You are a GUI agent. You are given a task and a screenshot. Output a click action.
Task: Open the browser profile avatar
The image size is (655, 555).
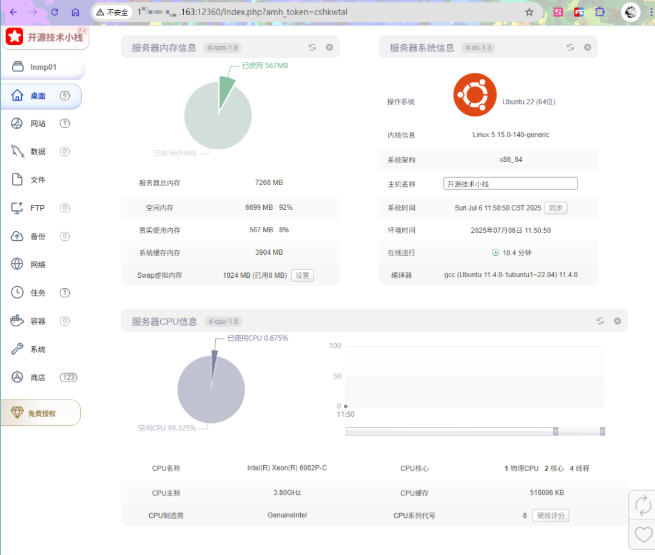click(x=630, y=12)
